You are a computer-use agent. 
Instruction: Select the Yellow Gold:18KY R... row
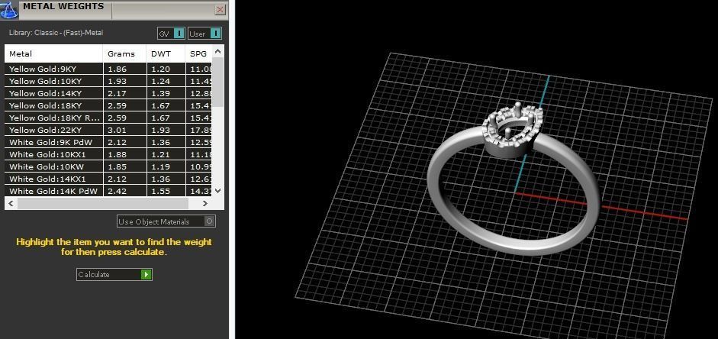(x=108, y=118)
